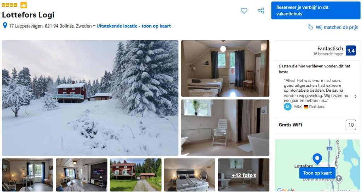Open the bathroom photo with white chair

coord(225,128)
